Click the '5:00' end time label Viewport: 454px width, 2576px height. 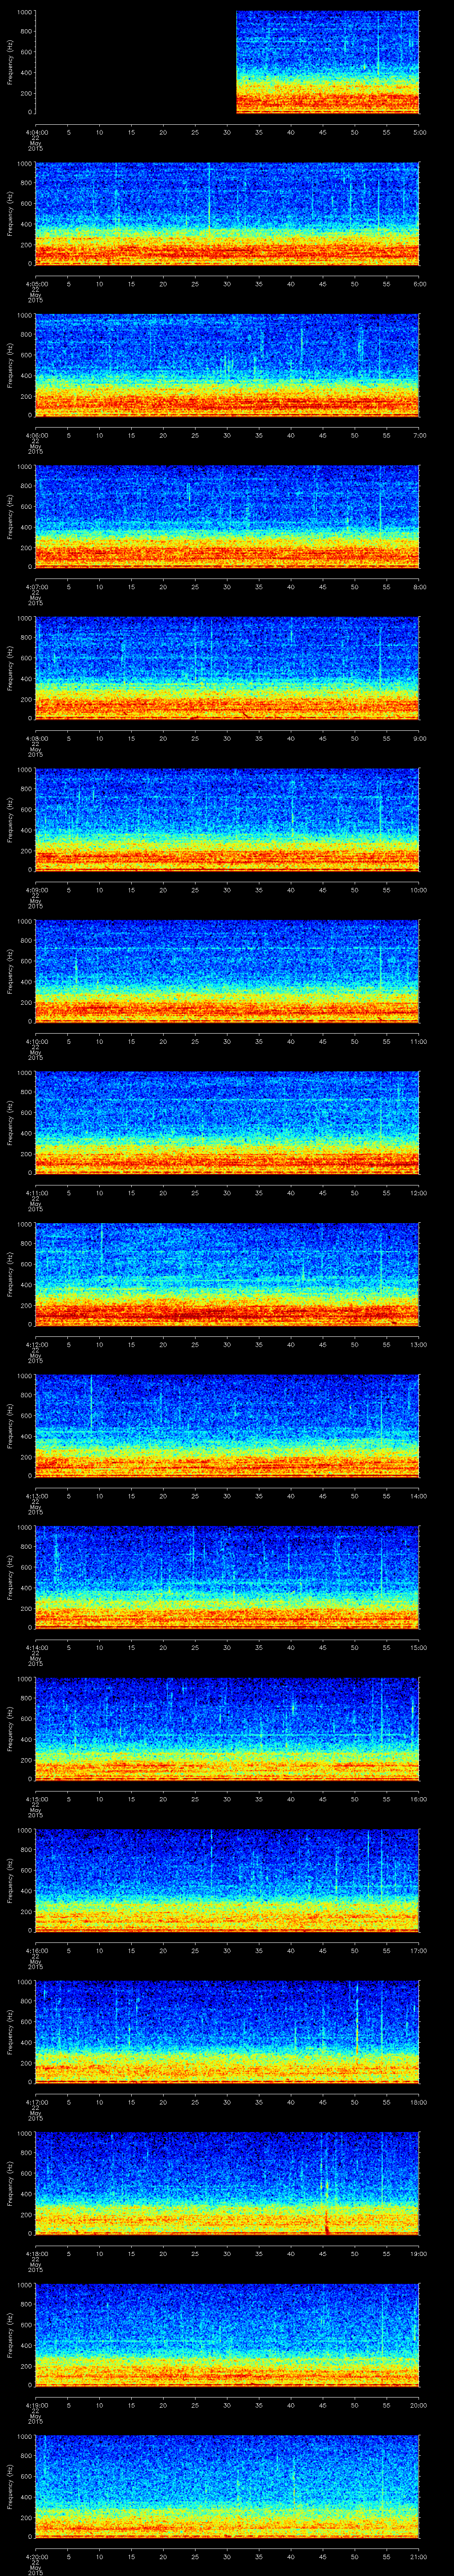[x=420, y=132]
